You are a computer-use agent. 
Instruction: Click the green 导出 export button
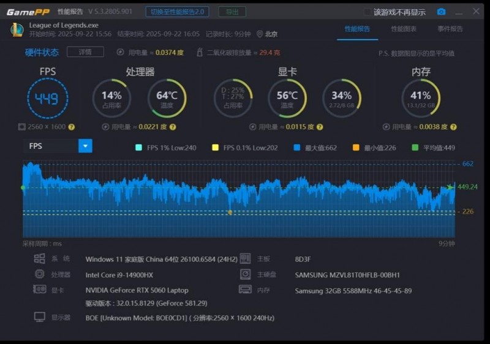click(x=232, y=12)
